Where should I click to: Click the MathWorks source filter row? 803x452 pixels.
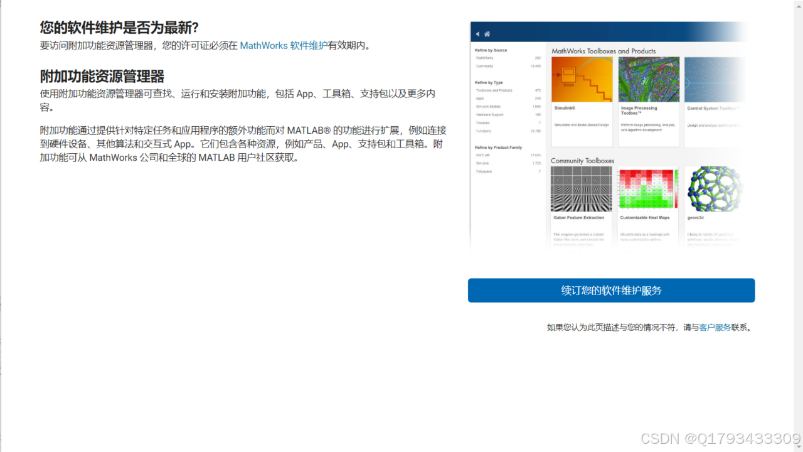tap(508, 58)
